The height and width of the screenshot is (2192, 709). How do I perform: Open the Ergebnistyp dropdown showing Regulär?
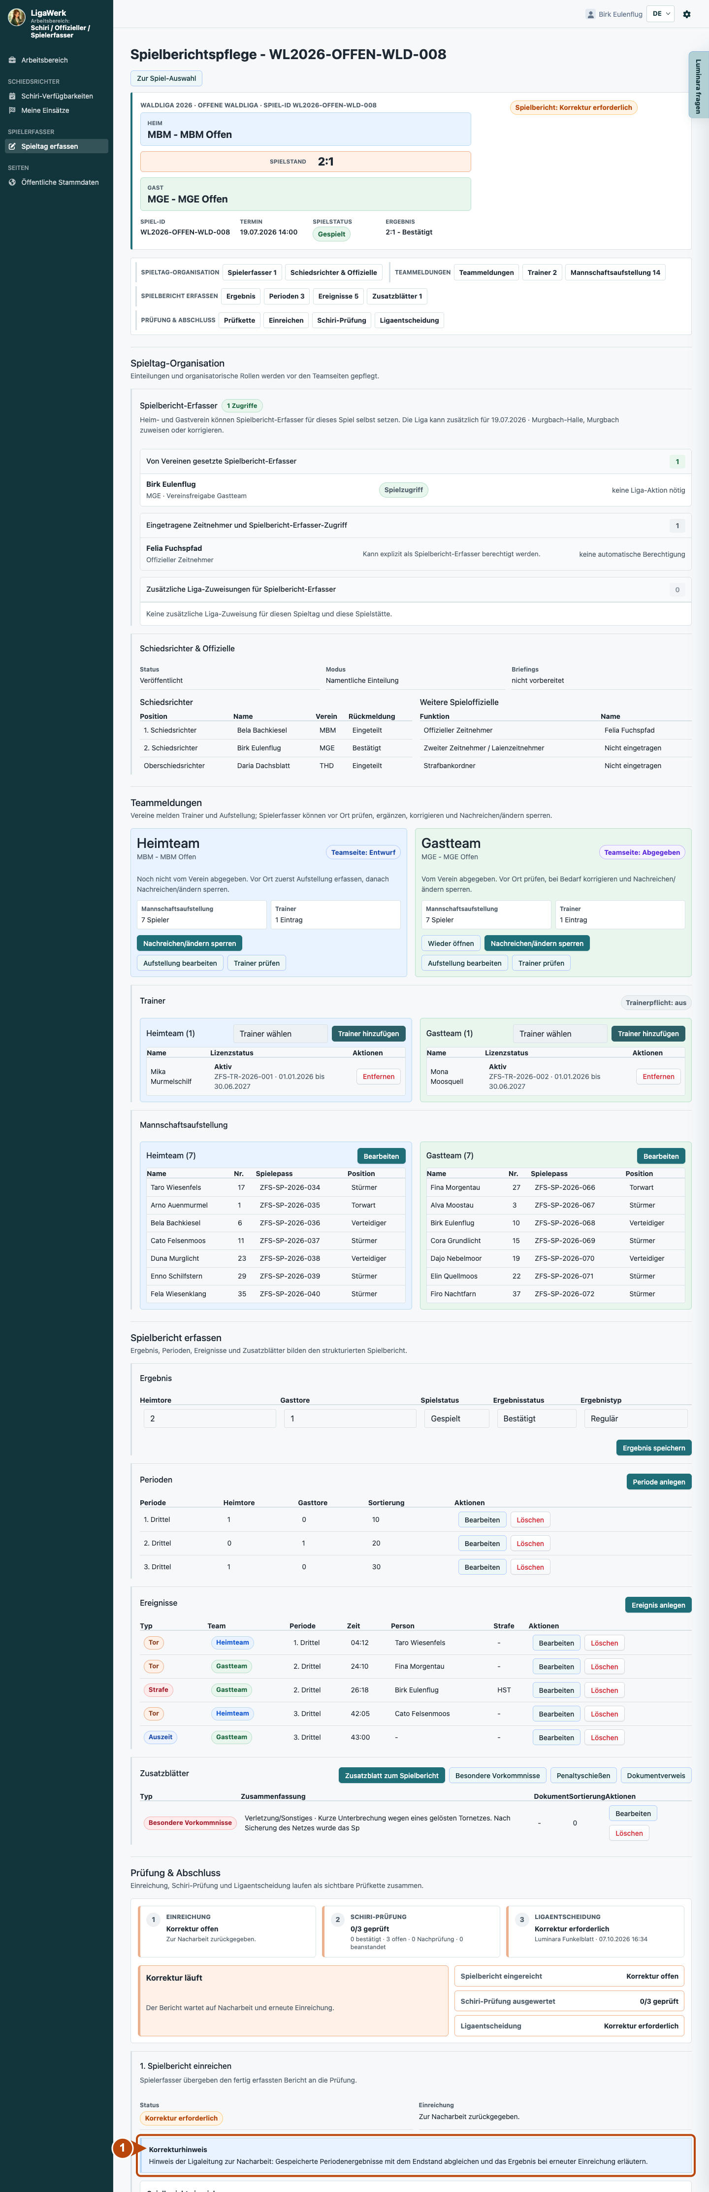(635, 1418)
